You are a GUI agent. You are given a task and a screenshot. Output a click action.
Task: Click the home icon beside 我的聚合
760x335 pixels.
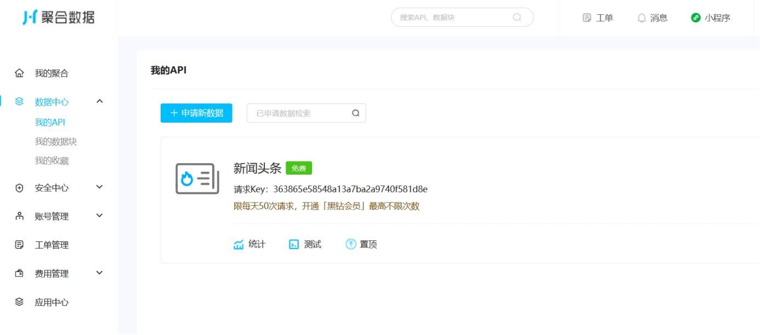(x=20, y=73)
